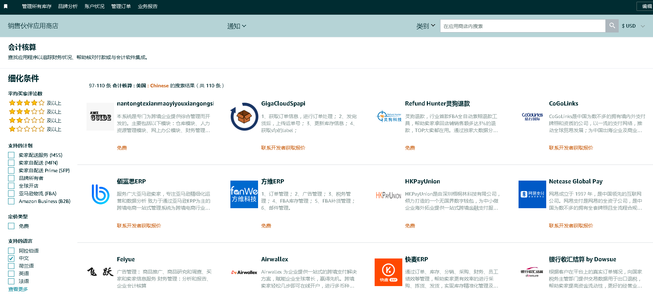The image size is (653, 299).
Task: Filter by one star and up
Action: [x=35, y=129]
